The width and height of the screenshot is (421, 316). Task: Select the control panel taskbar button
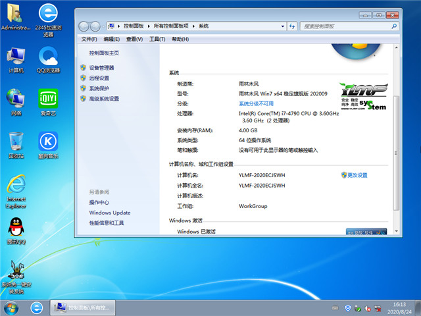[83, 308]
